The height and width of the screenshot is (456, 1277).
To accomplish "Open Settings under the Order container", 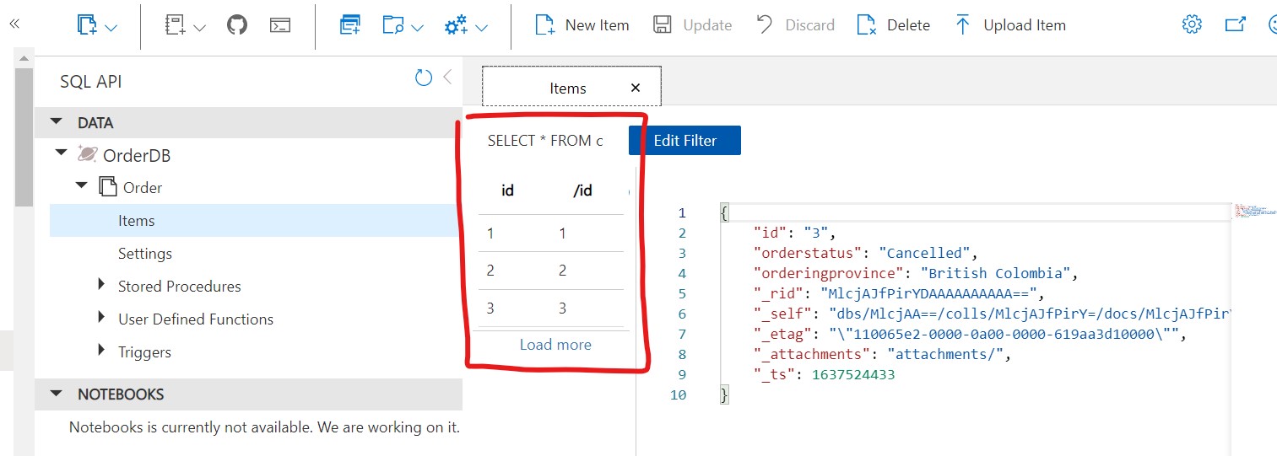I will tap(145, 254).
